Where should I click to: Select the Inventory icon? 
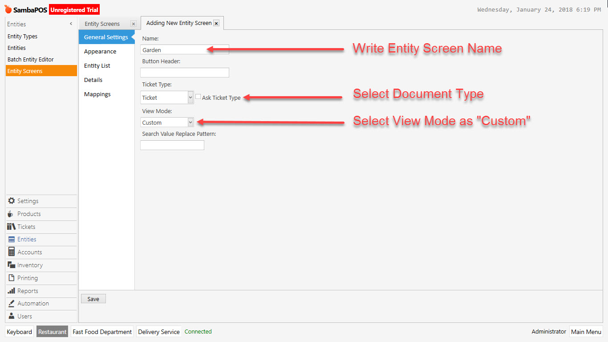point(11,265)
